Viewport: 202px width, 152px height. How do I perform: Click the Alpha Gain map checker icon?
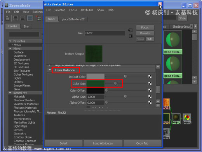(x=150, y=97)
